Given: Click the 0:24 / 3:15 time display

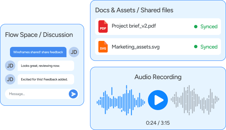Looking at the screenshot, I should (158, 123).
